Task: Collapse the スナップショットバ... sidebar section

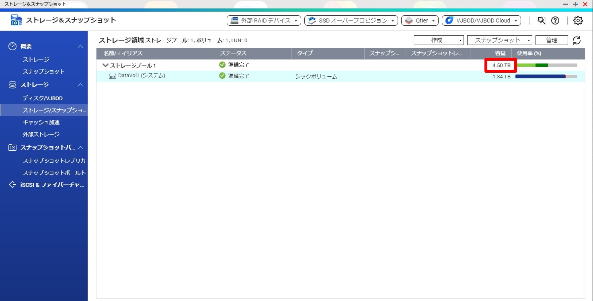Action: pyautogui.click(x=80, y=147)
